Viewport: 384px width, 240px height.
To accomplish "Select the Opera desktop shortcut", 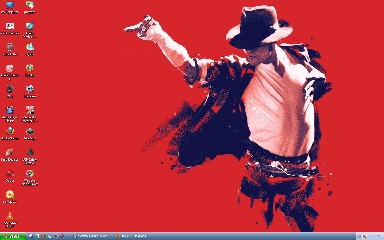I will [x=10, y=176].
